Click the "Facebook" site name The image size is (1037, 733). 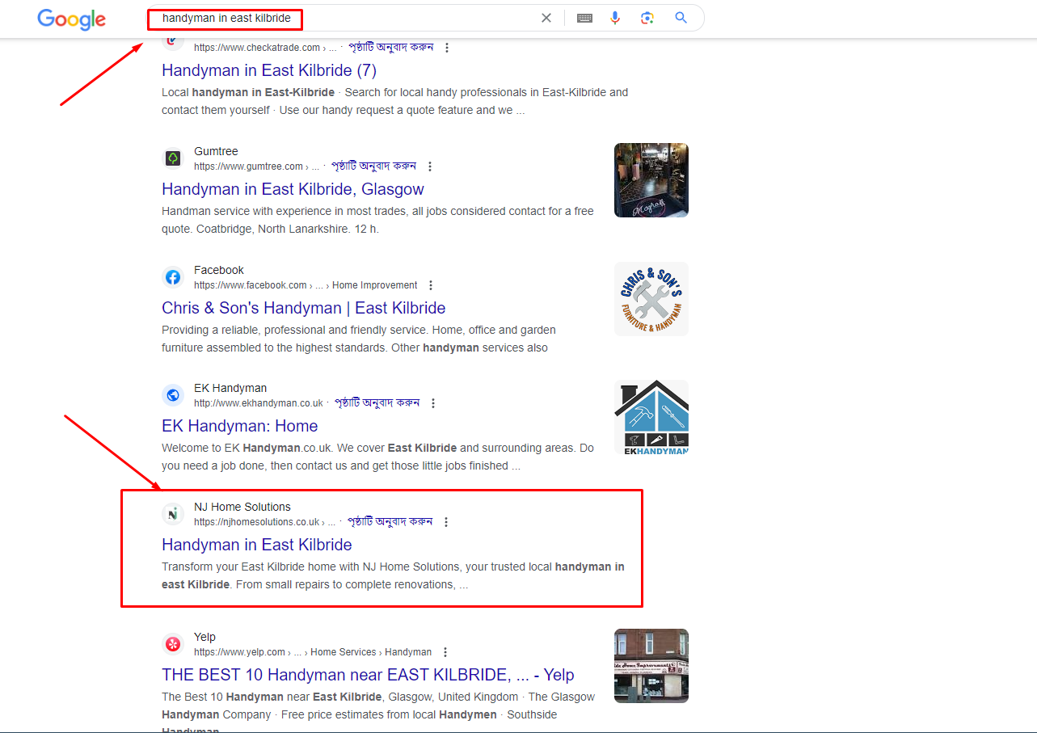pos(219,270)
